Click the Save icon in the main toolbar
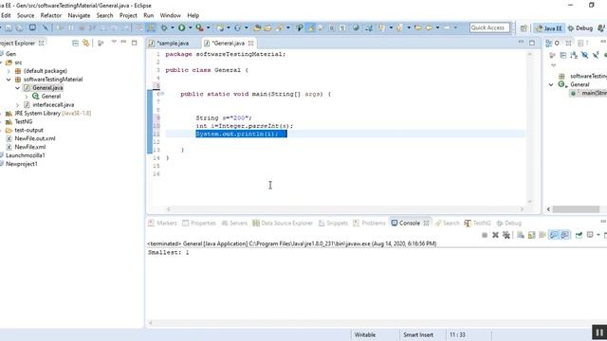Image resolution: width=607 pixels, height=341 pixels. click(9, 27)
